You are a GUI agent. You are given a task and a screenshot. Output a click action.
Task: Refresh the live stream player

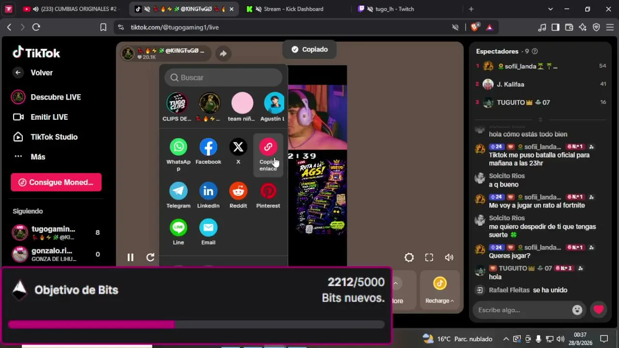[x=150, y=258]
